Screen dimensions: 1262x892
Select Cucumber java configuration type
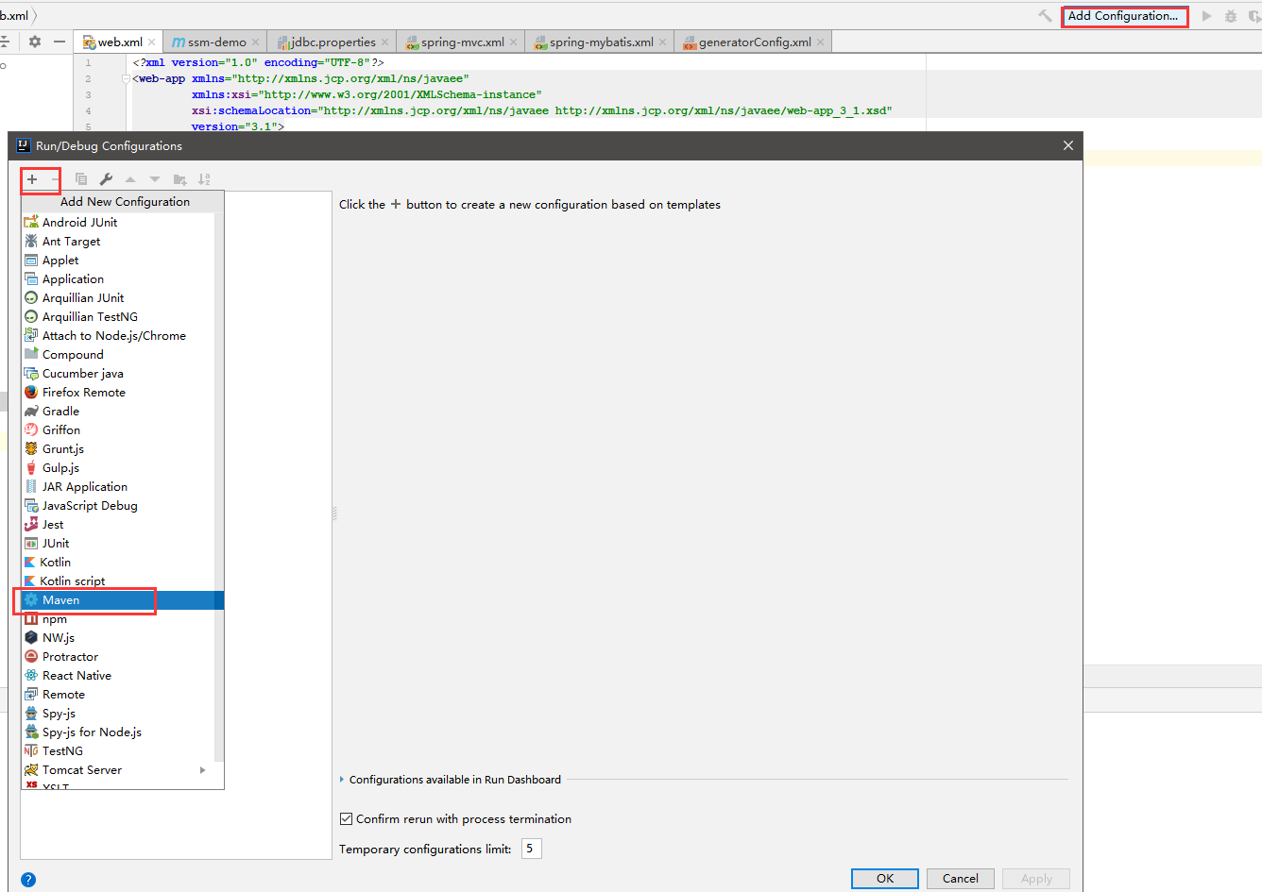tap(118, 374)
